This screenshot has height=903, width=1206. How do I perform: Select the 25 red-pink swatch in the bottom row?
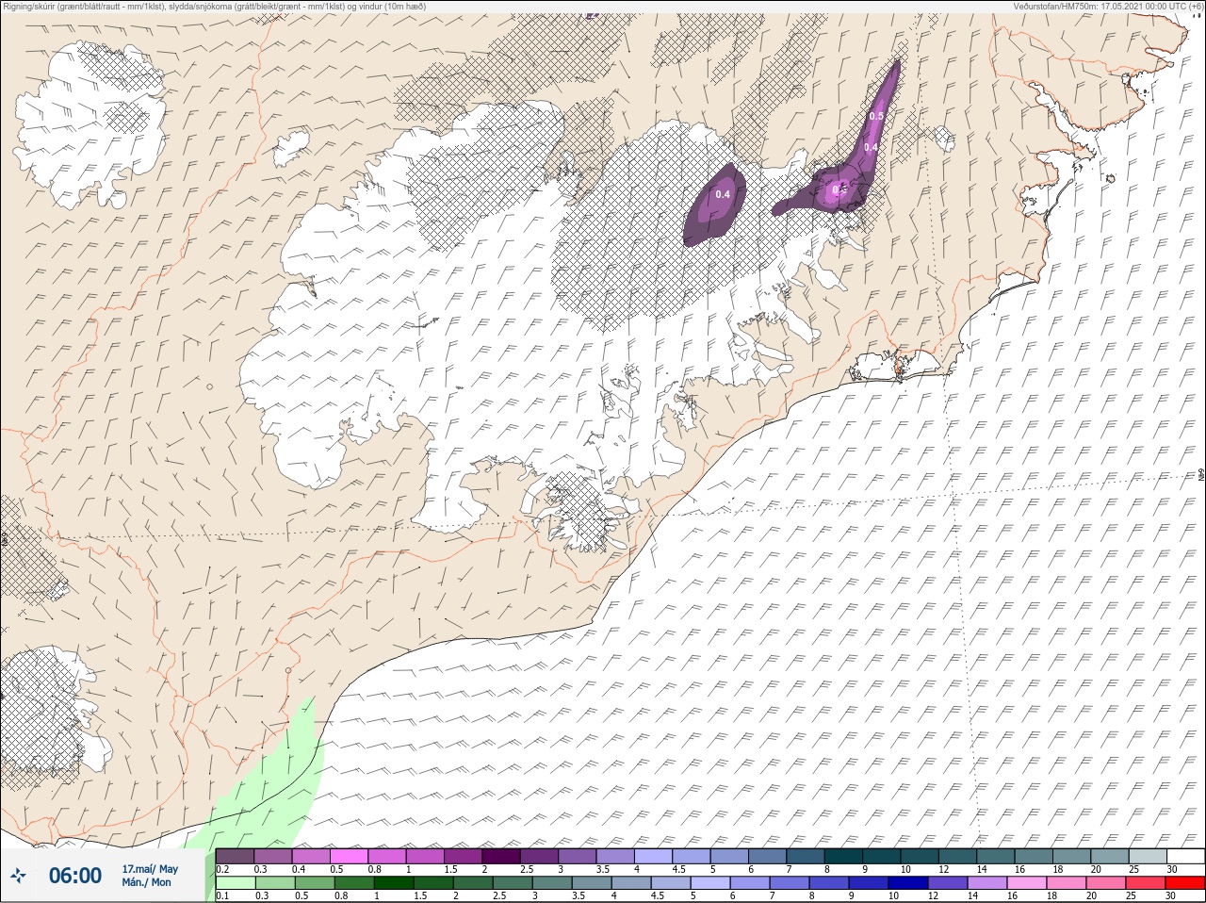click(1146, 883)
